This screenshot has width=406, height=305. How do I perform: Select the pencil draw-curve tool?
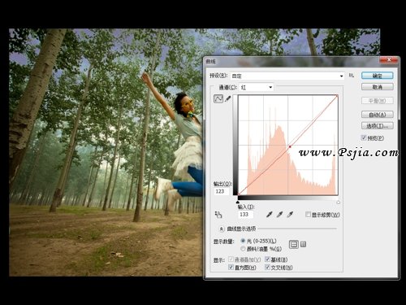click(228, 98)
